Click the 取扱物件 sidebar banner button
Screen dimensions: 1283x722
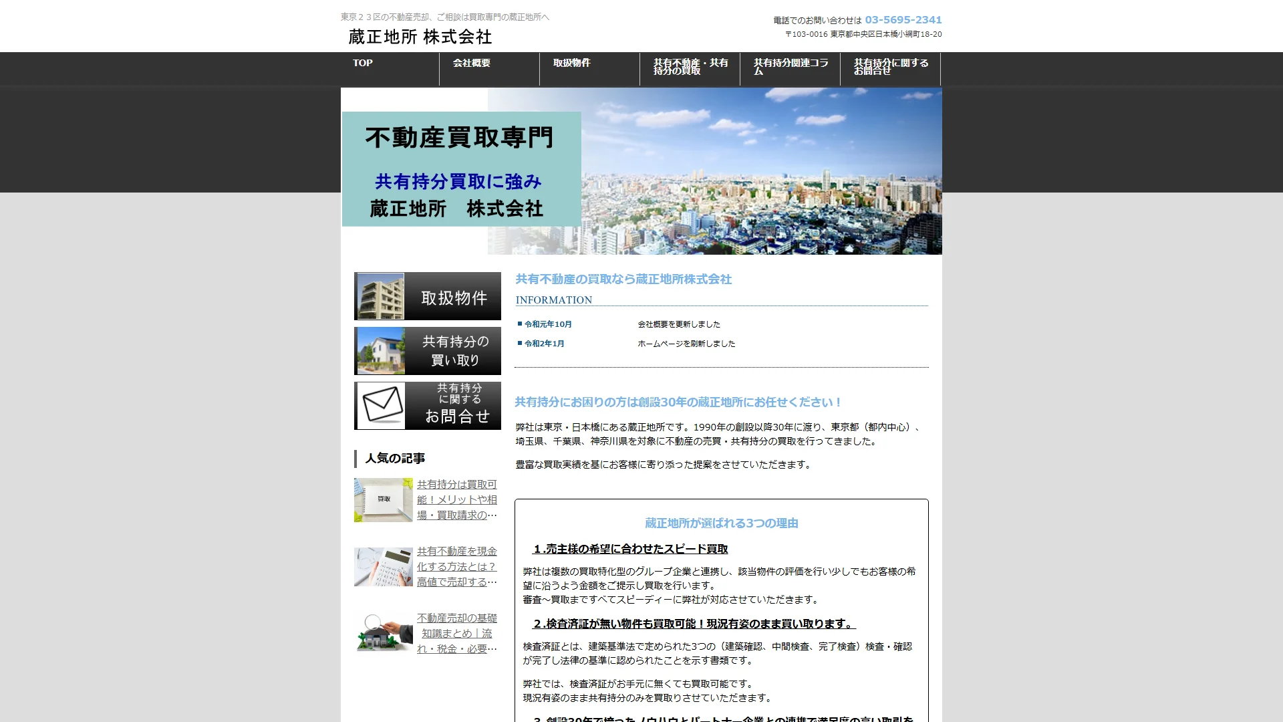428,296
